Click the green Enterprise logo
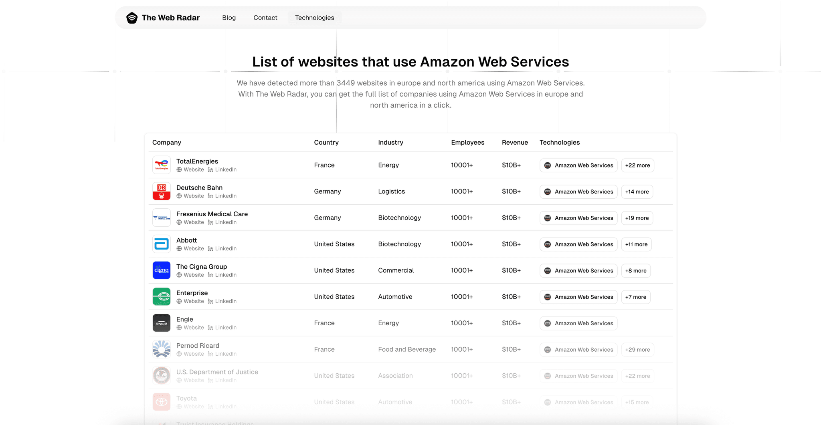The height and width of the screenshot is (425, 821). coord(162,297)
